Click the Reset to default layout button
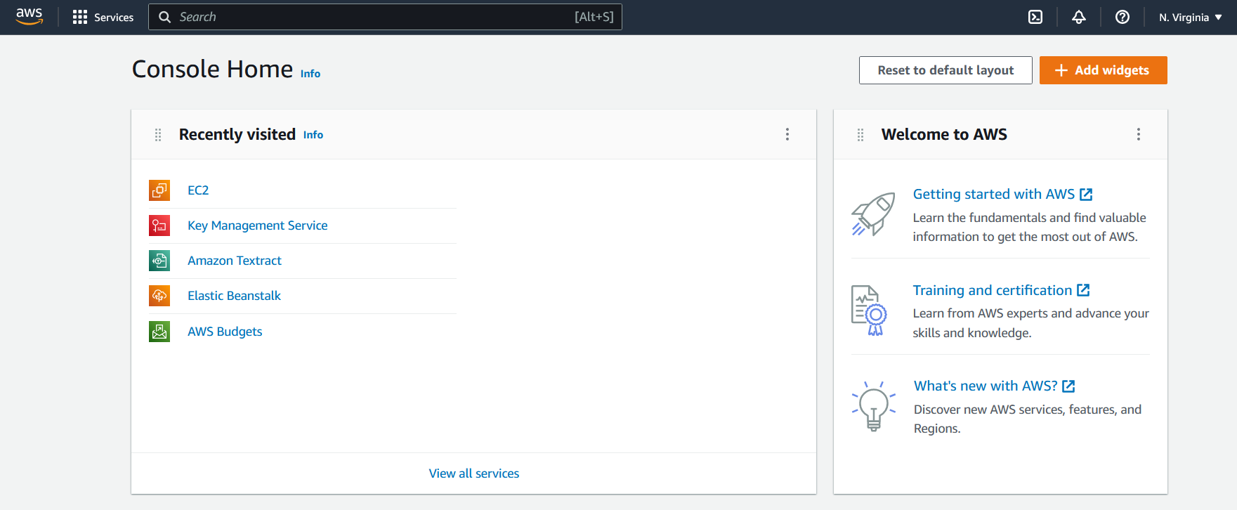Viewport: 1237px width, 510px height. point(945,70)
